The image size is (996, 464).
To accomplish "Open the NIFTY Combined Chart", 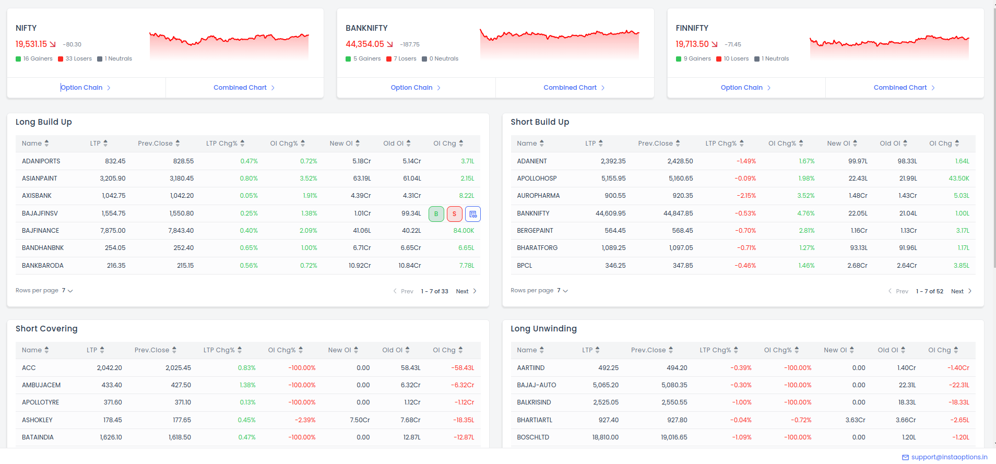I will coord(244,88).
